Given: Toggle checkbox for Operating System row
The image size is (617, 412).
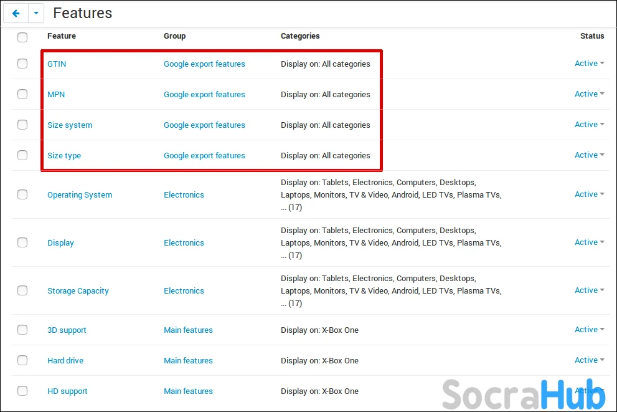Looking at the screenshot, I should click(22, 194).
